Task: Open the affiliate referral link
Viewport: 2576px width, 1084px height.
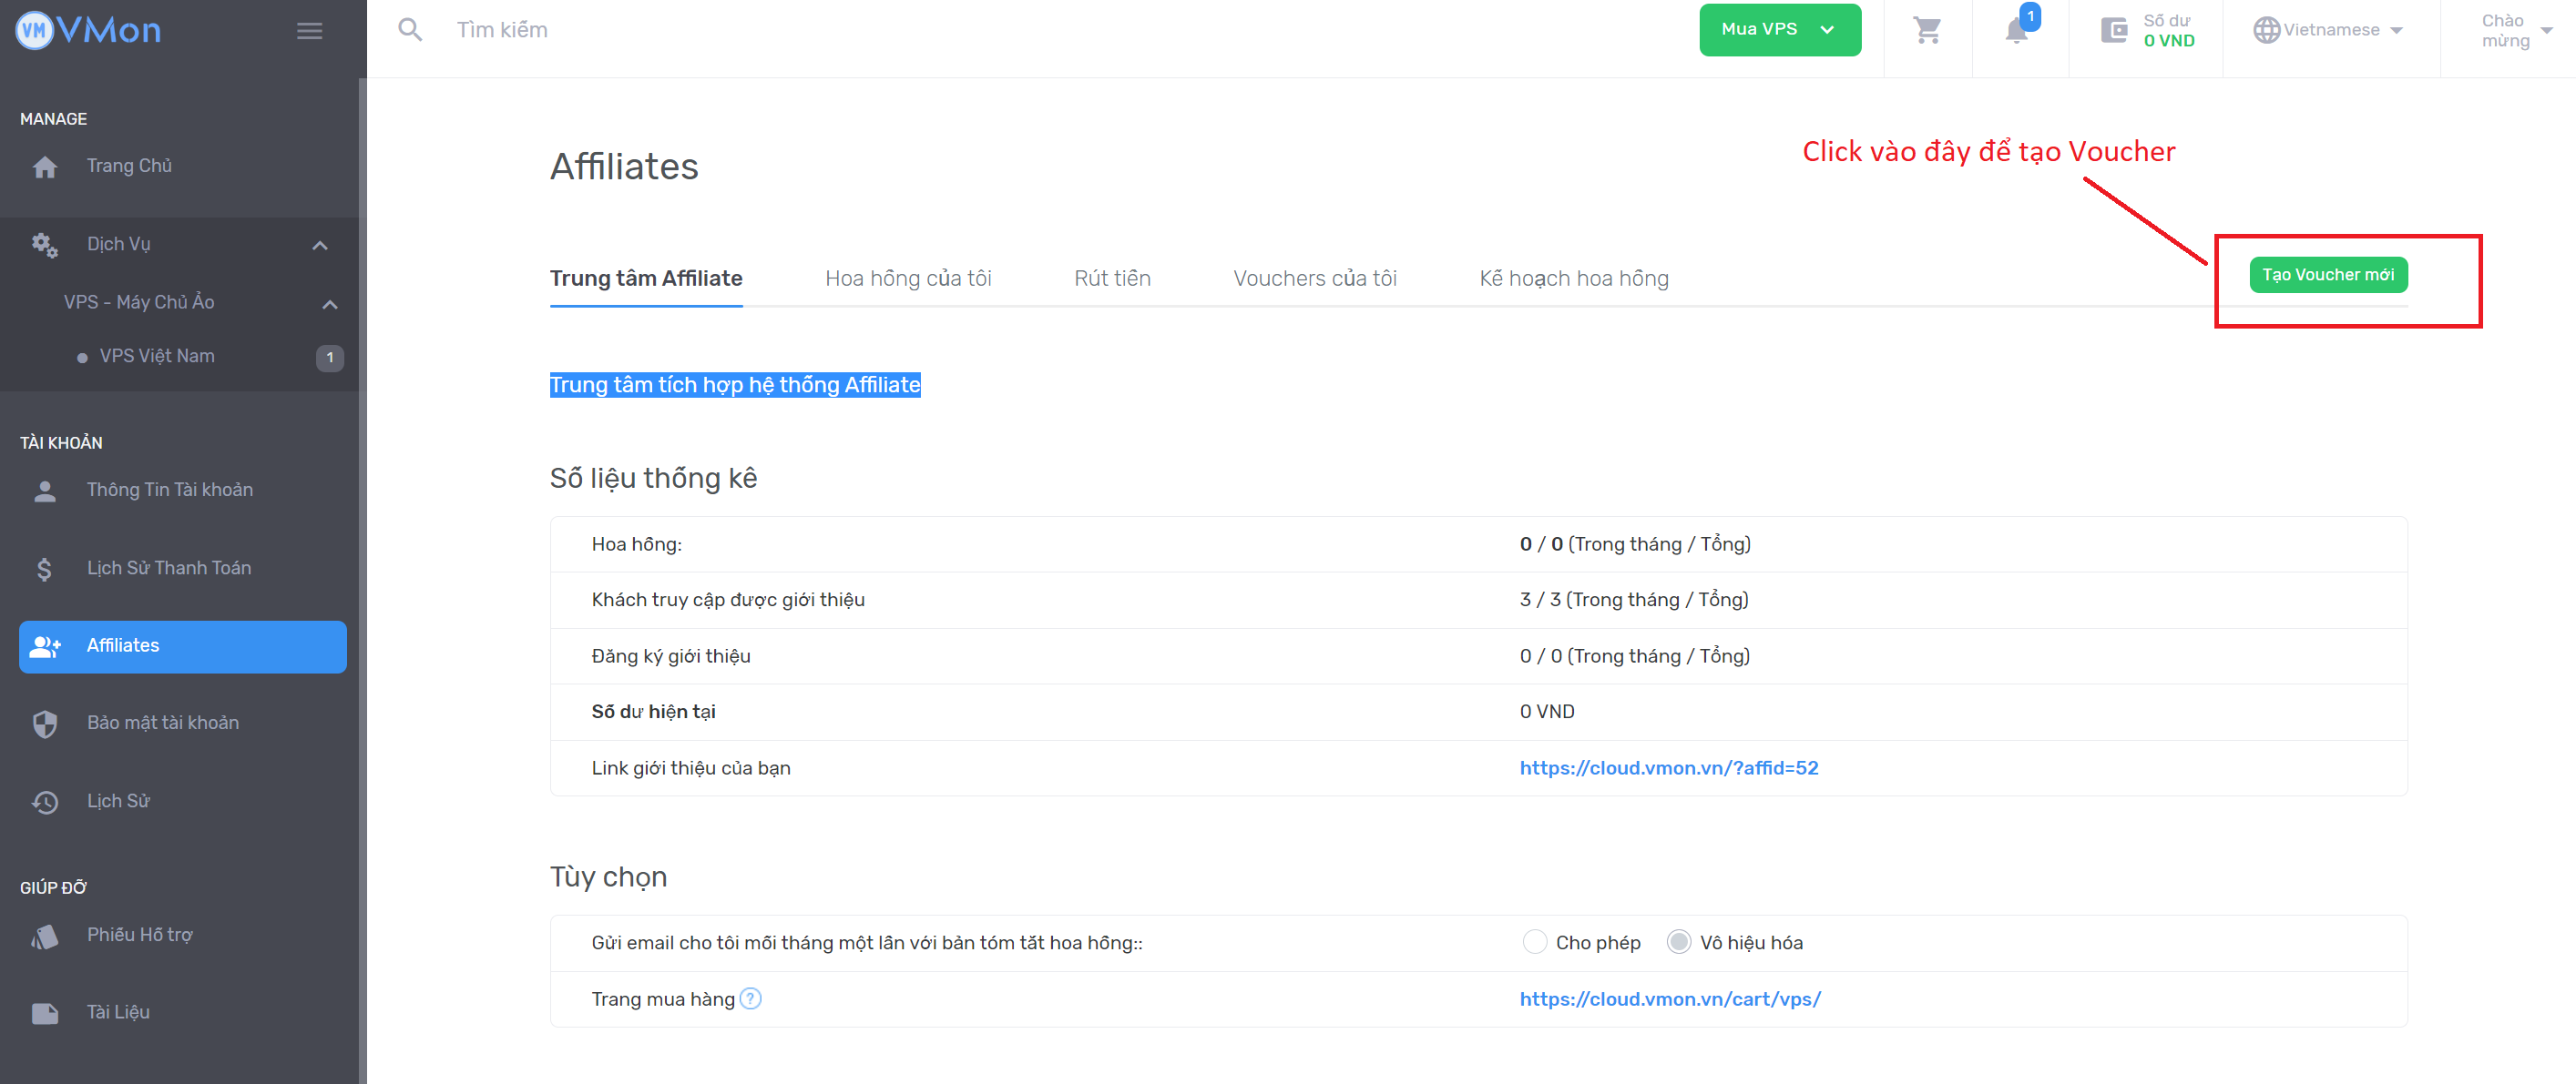Action: click(1668, 767)
